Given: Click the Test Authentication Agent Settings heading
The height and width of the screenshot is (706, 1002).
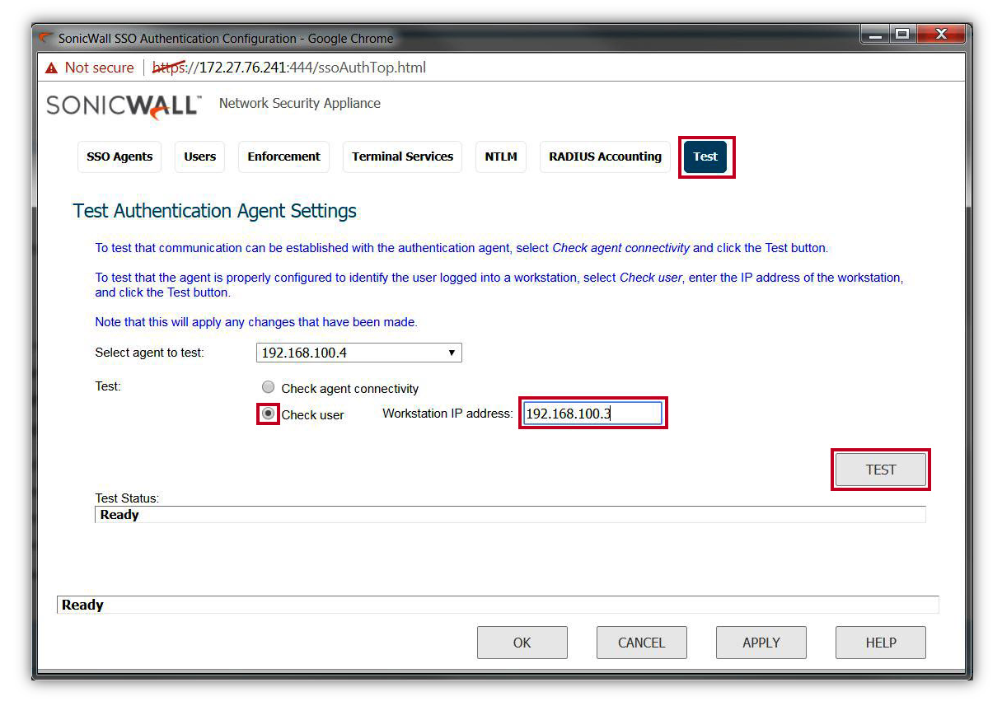Looking at the screenshot, I should [x=215, y=212].
